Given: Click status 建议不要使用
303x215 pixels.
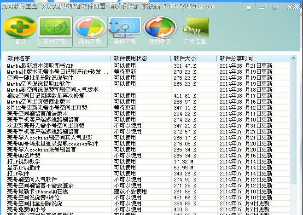Looking at the screenshot, I should pyautogui.click(x=130, y=192).
